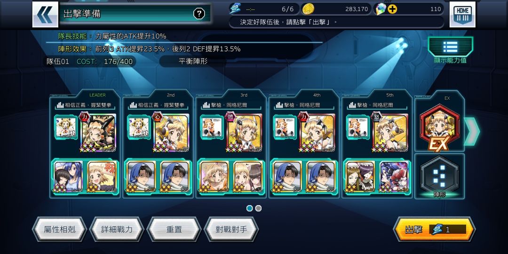
Task: Tap the BP energy icon
Action: click(x=235, y=9)
